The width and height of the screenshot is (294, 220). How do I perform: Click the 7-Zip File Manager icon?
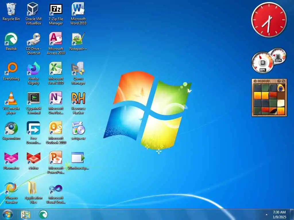pyautogui.click(x=56, y=14)
